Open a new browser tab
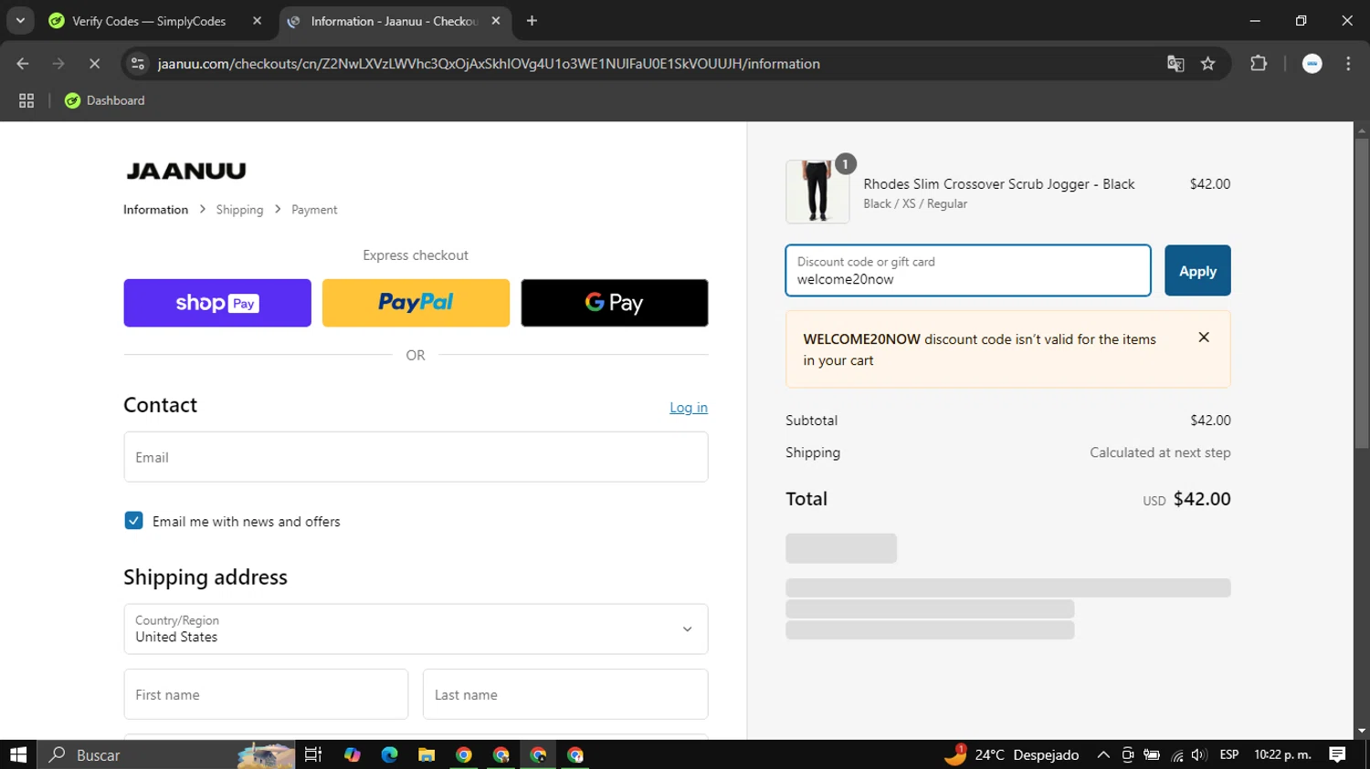 tap(532, 21)
